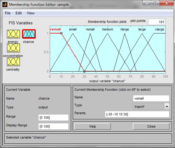This screenshot has width=175, height=148.
Task: Open the Edit menu
Action: tap(19, 13)
